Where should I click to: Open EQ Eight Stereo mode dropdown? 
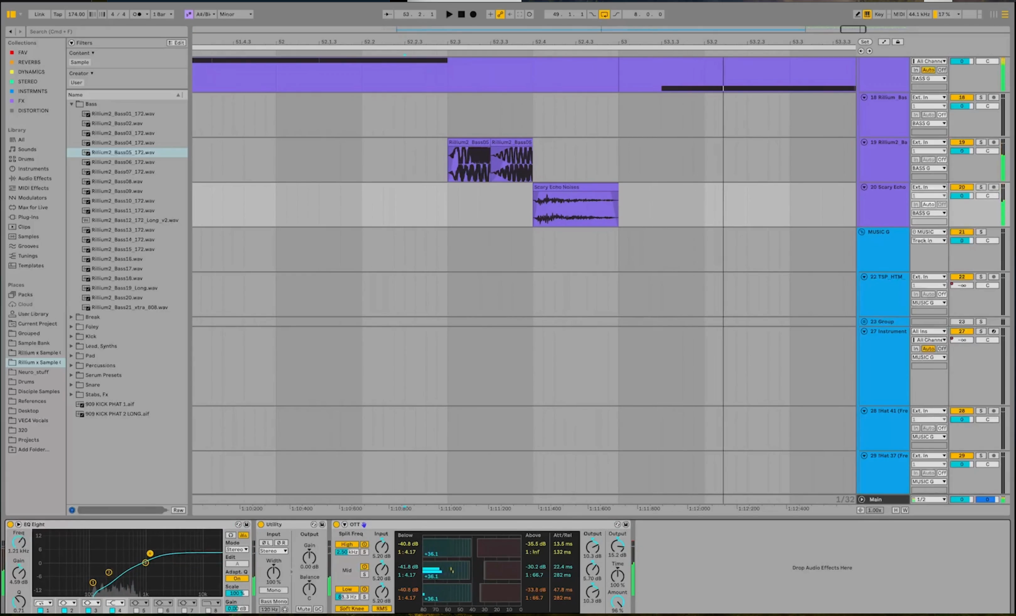pyautogui.click(x=237, y=549)
